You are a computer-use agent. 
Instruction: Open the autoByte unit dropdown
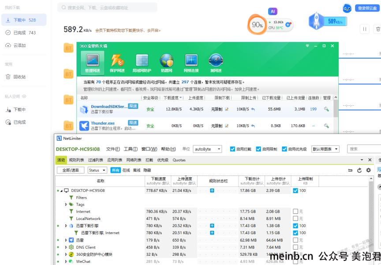tap(208, 149)
